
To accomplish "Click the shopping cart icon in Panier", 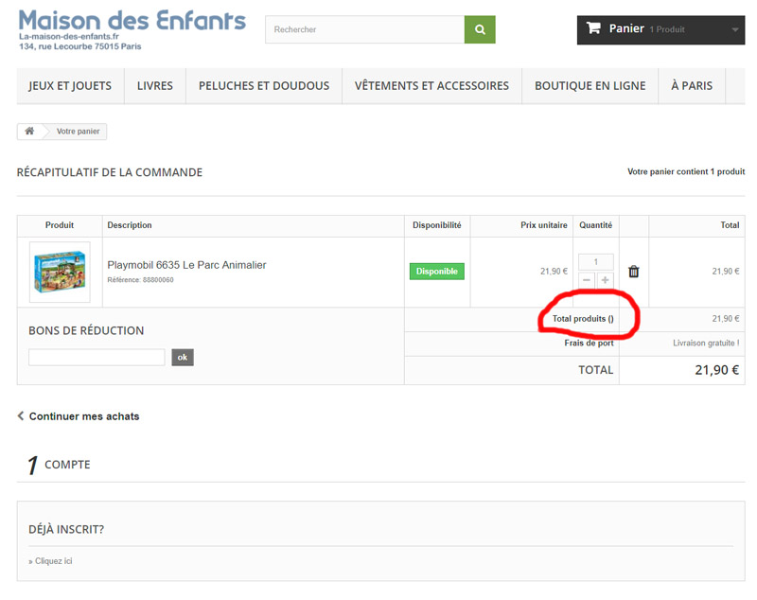I will pyautogui.click(x=593, y=28).
